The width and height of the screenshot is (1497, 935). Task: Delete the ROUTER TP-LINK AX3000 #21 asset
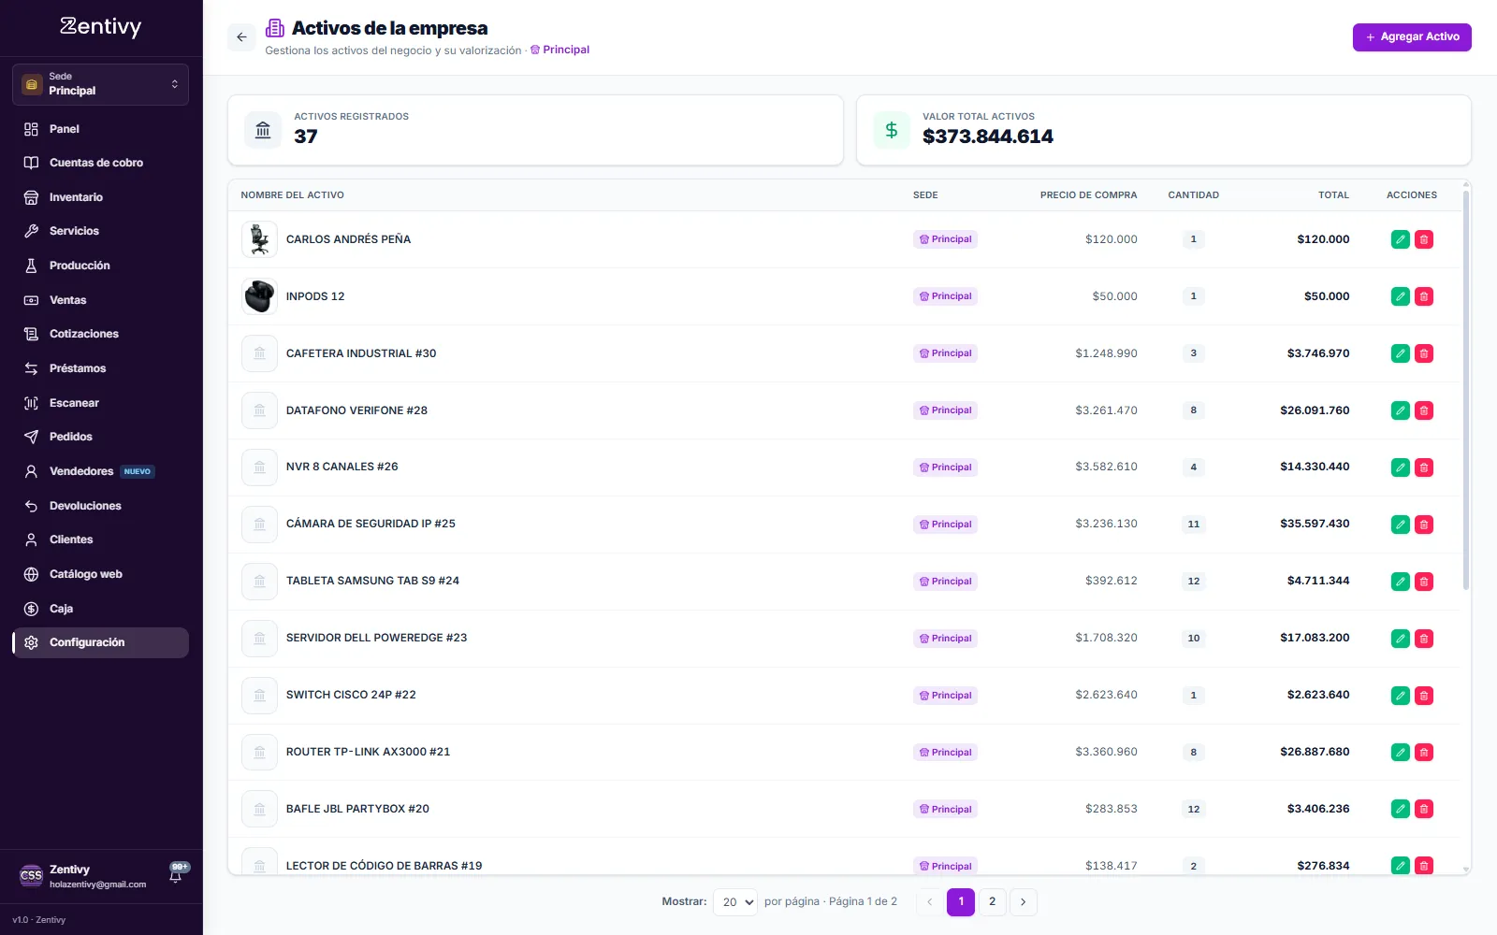coord(1424,753)
